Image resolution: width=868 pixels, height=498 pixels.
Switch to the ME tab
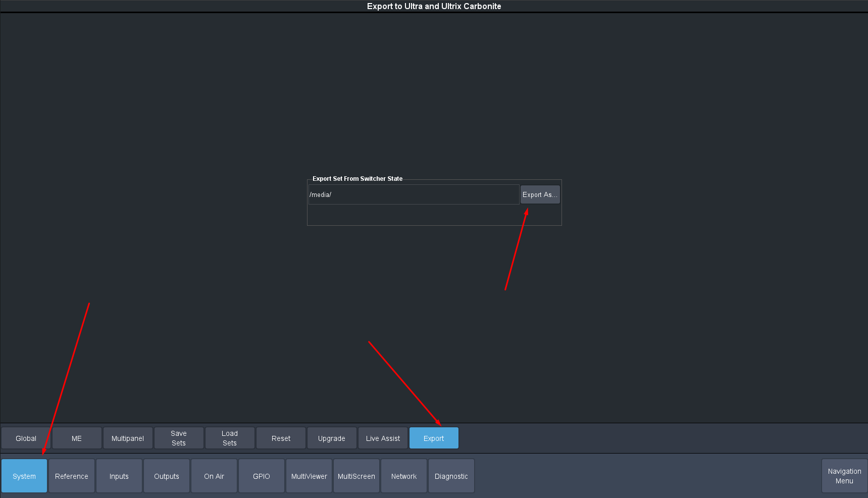77,438
